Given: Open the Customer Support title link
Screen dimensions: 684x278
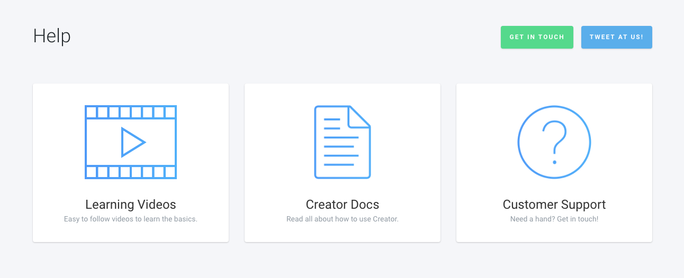Looking at the screenshot, I should coord(554,205).
